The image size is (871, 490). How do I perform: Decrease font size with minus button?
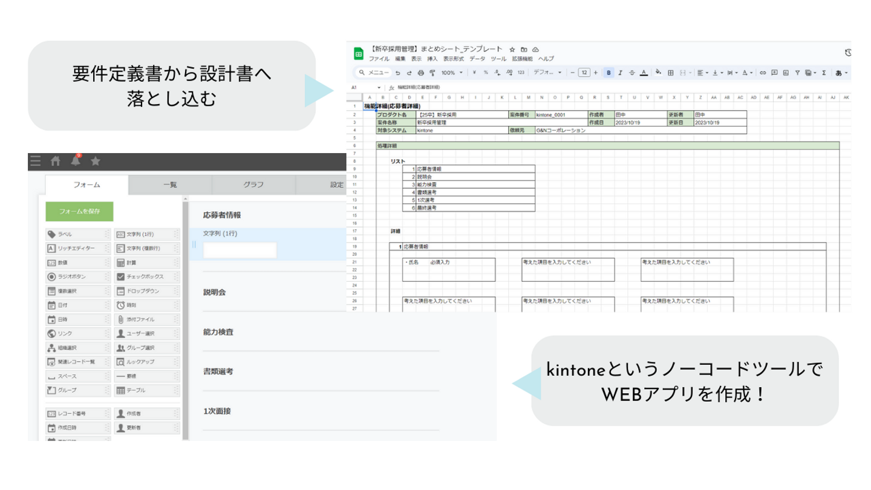coord(572,73)
